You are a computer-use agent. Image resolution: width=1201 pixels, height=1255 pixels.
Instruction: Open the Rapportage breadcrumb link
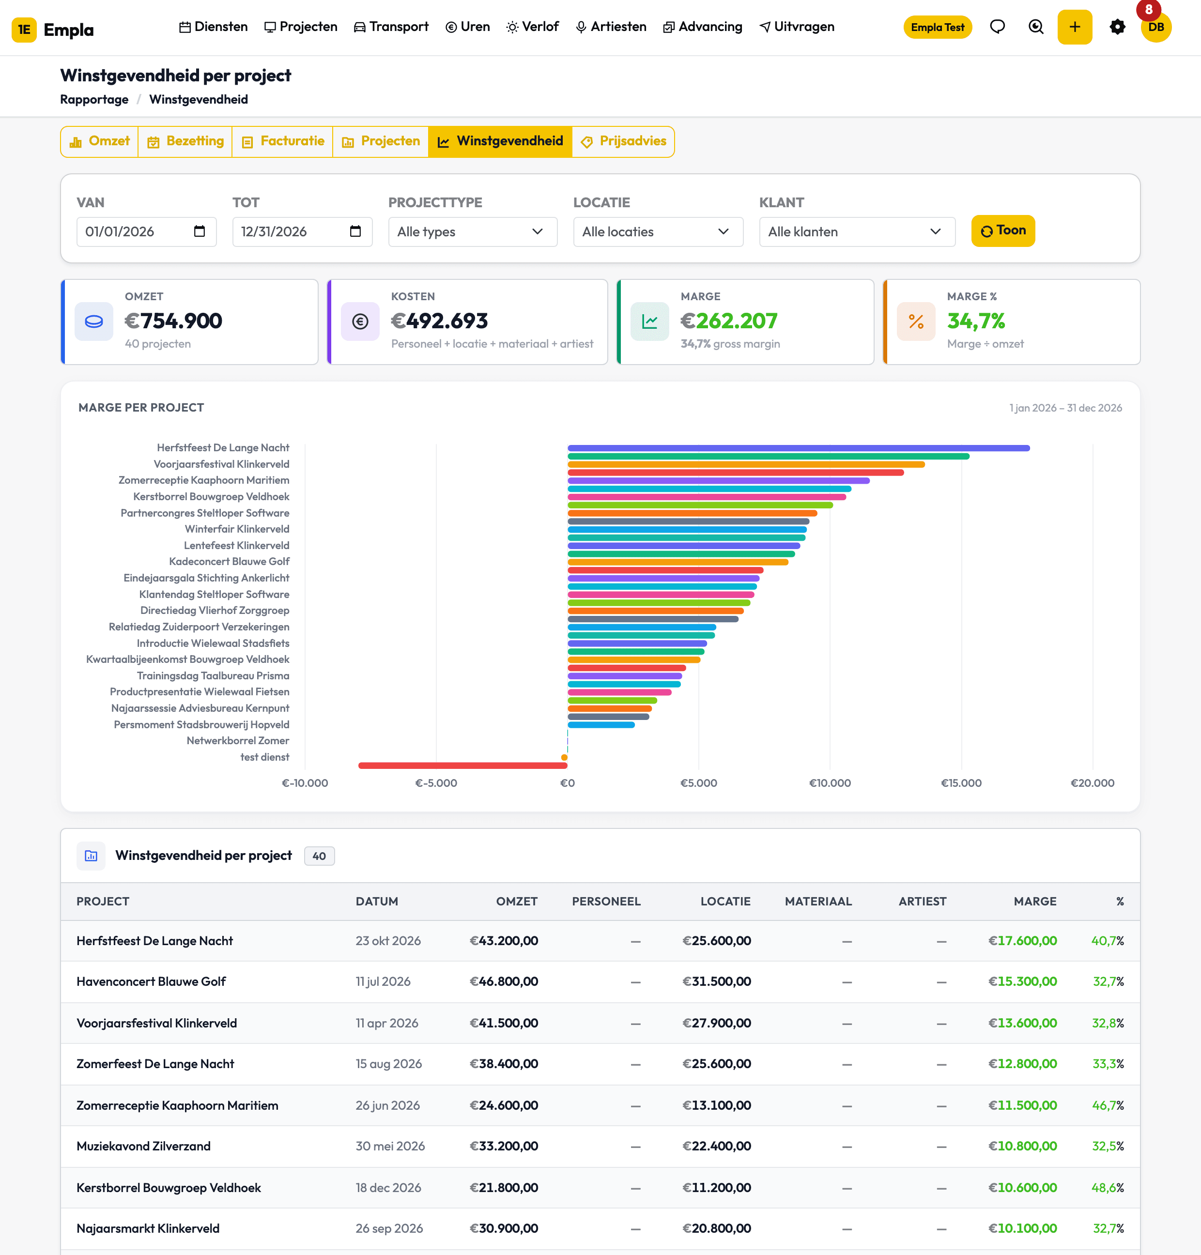click(94, 99)
